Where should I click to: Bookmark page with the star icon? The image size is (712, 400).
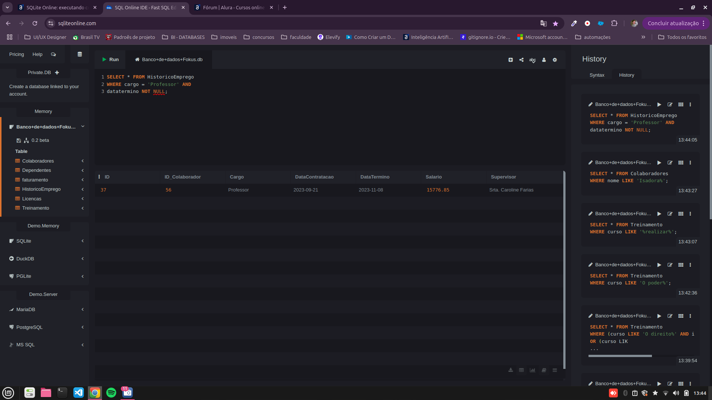(x=556, y=23)
